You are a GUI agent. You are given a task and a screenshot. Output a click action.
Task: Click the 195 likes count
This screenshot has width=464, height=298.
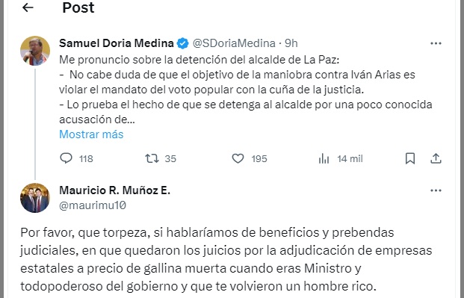(259, 159)
